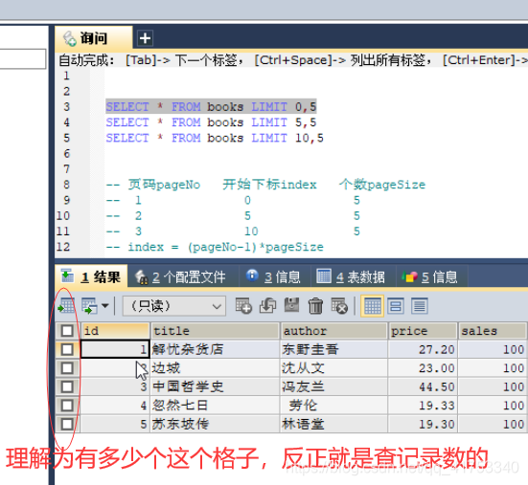Open the (只读) mode dropdown
This screenshot has height=485, width=528.
(x=174, y=306)
